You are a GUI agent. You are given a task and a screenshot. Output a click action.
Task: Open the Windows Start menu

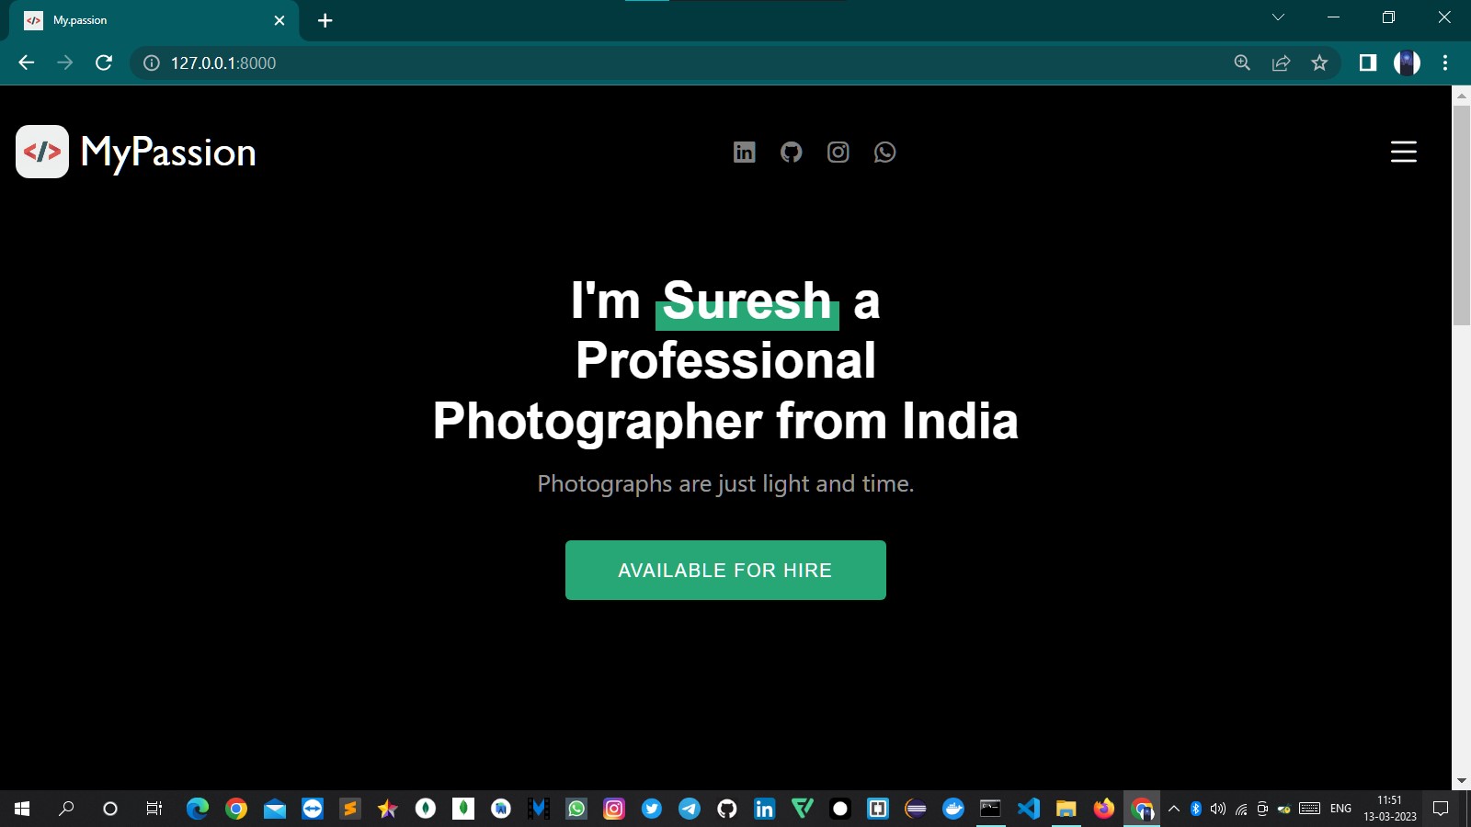pos(22,809)
